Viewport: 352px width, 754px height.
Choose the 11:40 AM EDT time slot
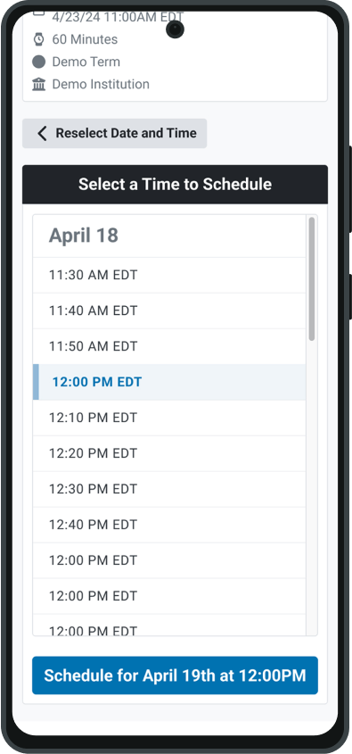[169, 311]
